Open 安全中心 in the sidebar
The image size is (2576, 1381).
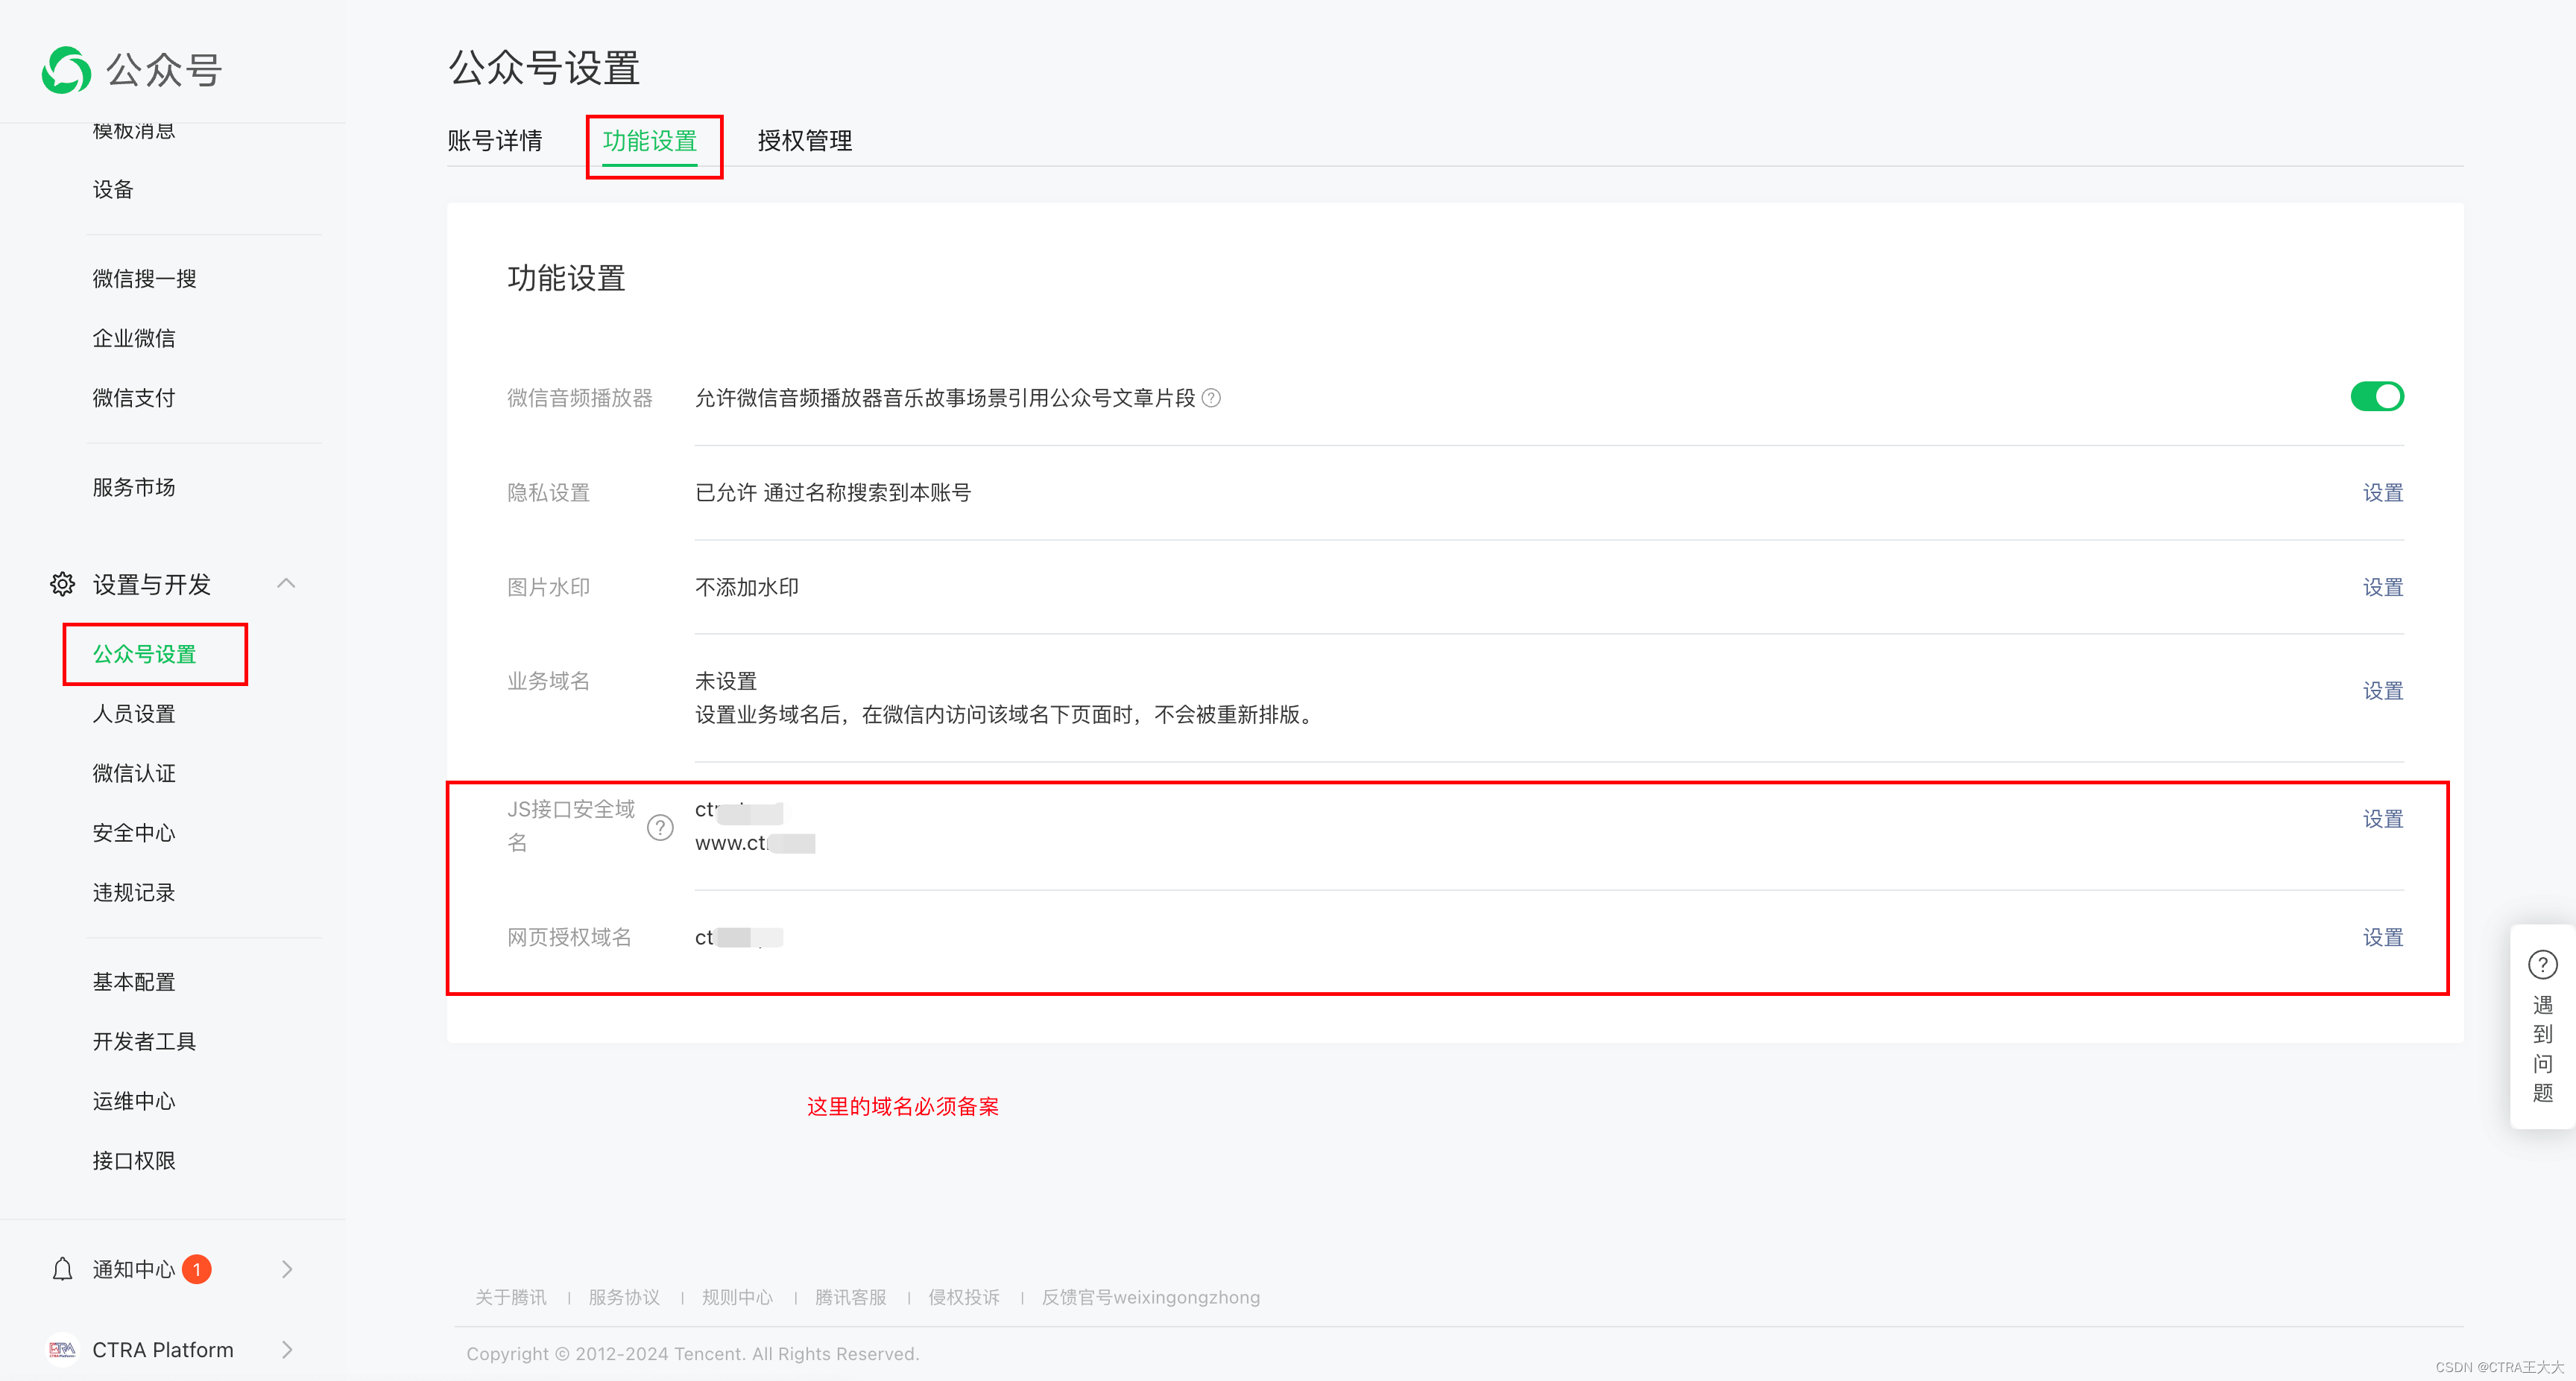(134, 832)
